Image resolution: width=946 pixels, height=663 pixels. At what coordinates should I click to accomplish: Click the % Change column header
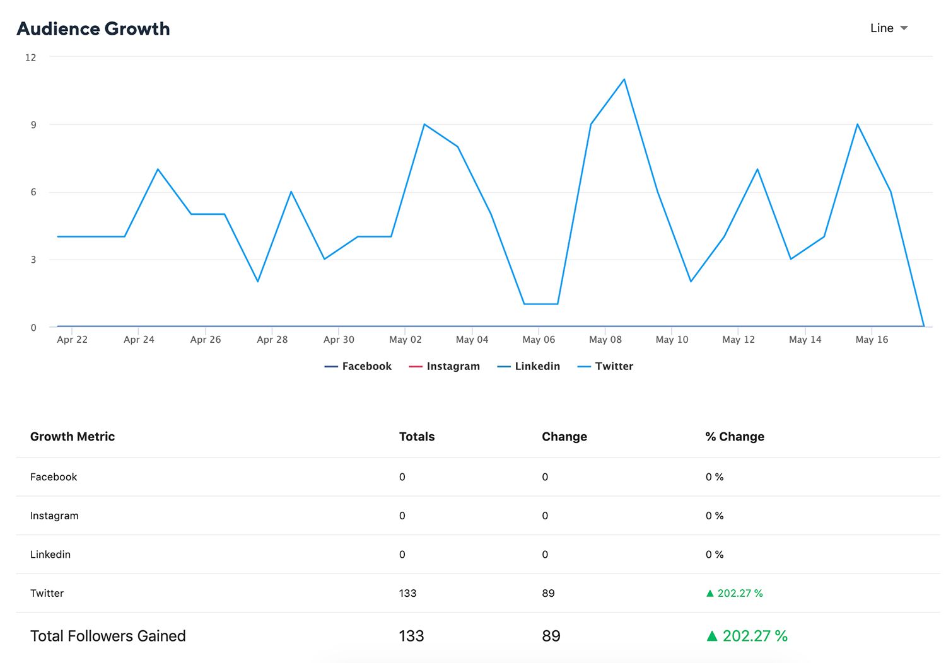point(735,437)
